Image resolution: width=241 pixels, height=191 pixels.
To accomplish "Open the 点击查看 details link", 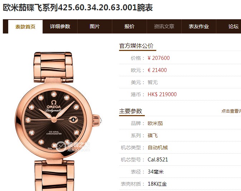I will click(x=231, y=111).
